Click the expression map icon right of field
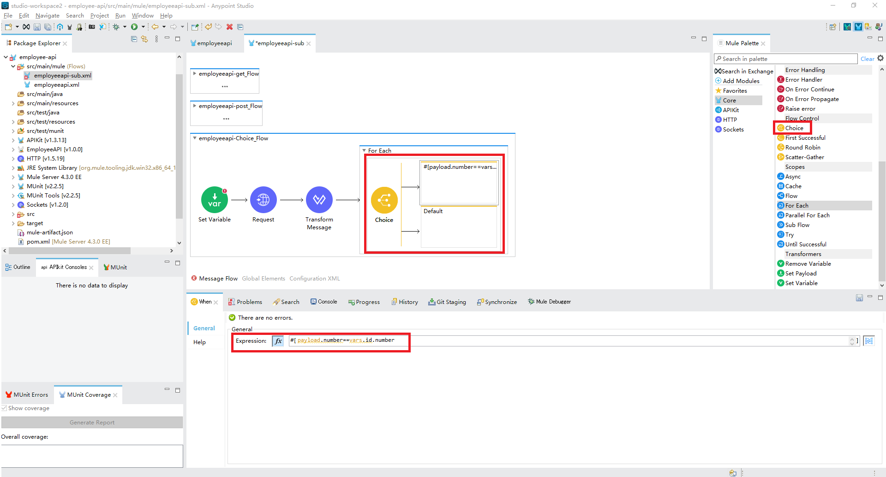The width and height of the screenshot is (886, 477). coord(869,341)
